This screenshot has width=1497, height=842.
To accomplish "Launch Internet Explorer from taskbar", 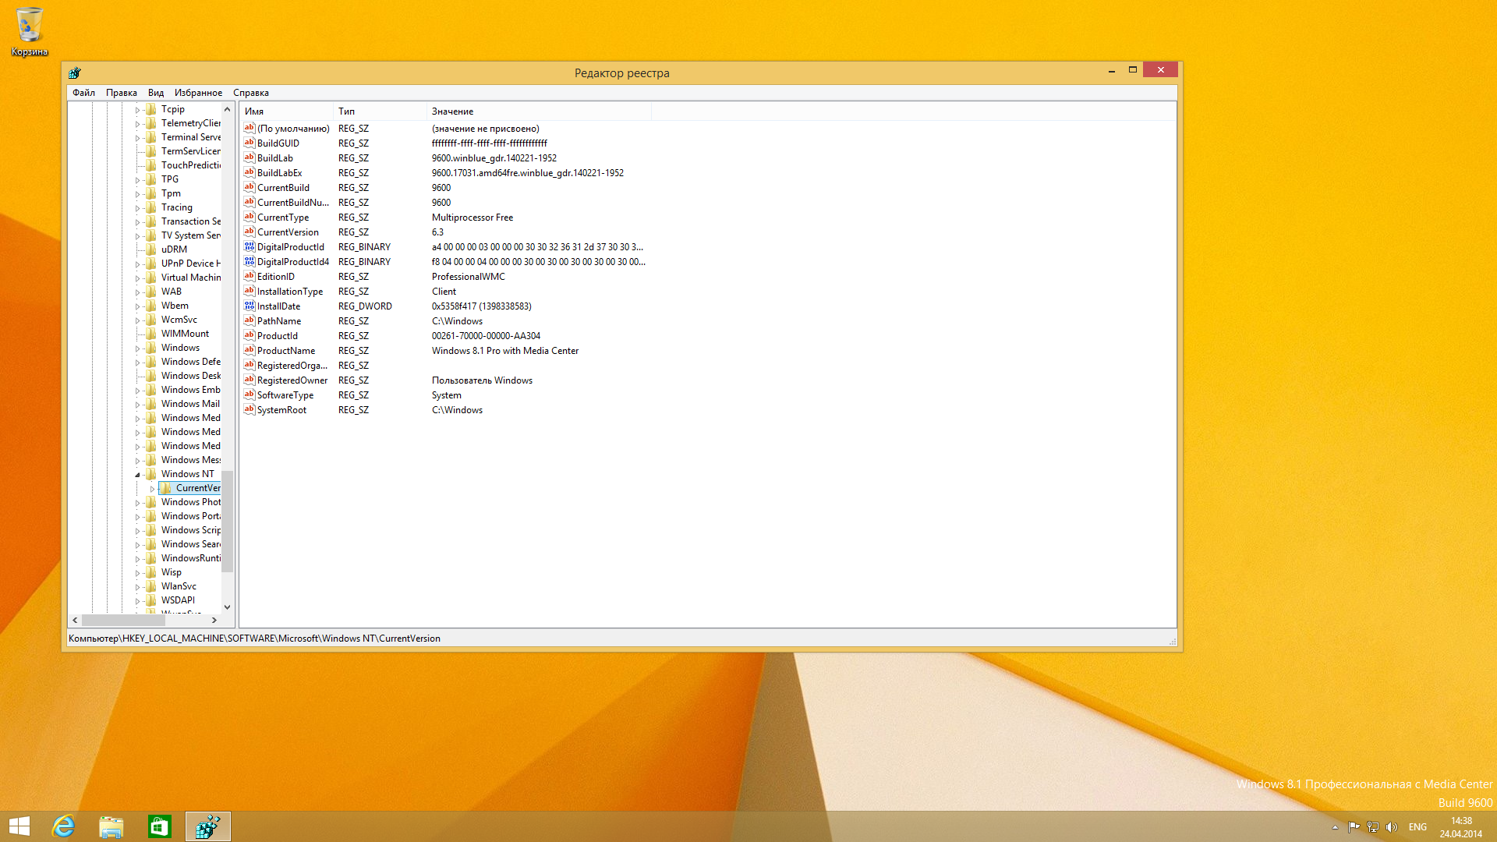I will coord(63,826).
